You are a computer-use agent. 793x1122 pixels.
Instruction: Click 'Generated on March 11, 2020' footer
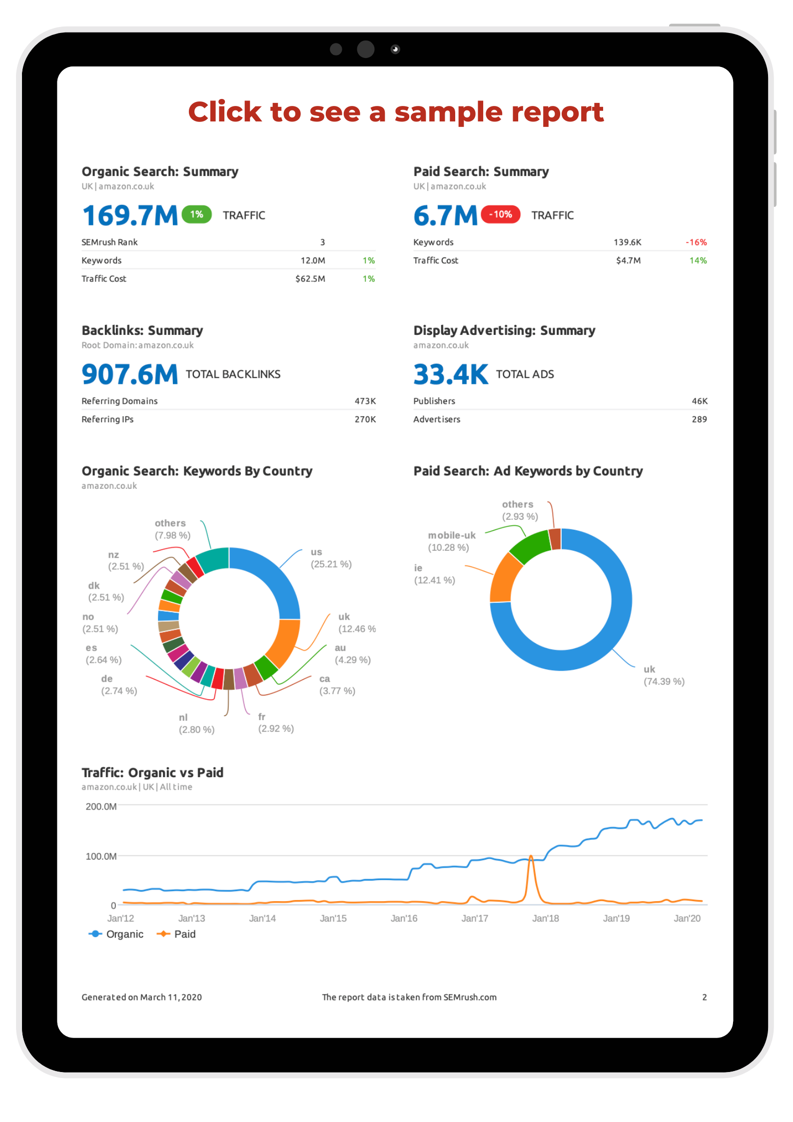141,997
